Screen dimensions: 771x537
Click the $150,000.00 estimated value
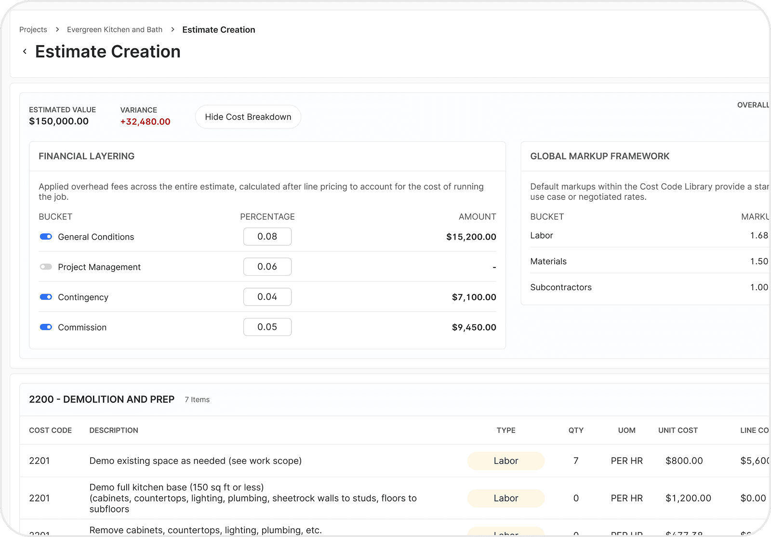(x=59, y=121)
